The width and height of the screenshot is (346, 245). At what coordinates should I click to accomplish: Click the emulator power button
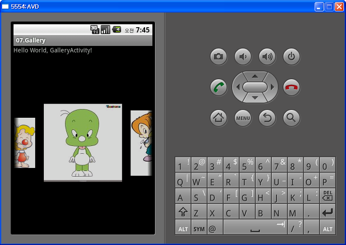pyautogui.click(x=291, y=57)
